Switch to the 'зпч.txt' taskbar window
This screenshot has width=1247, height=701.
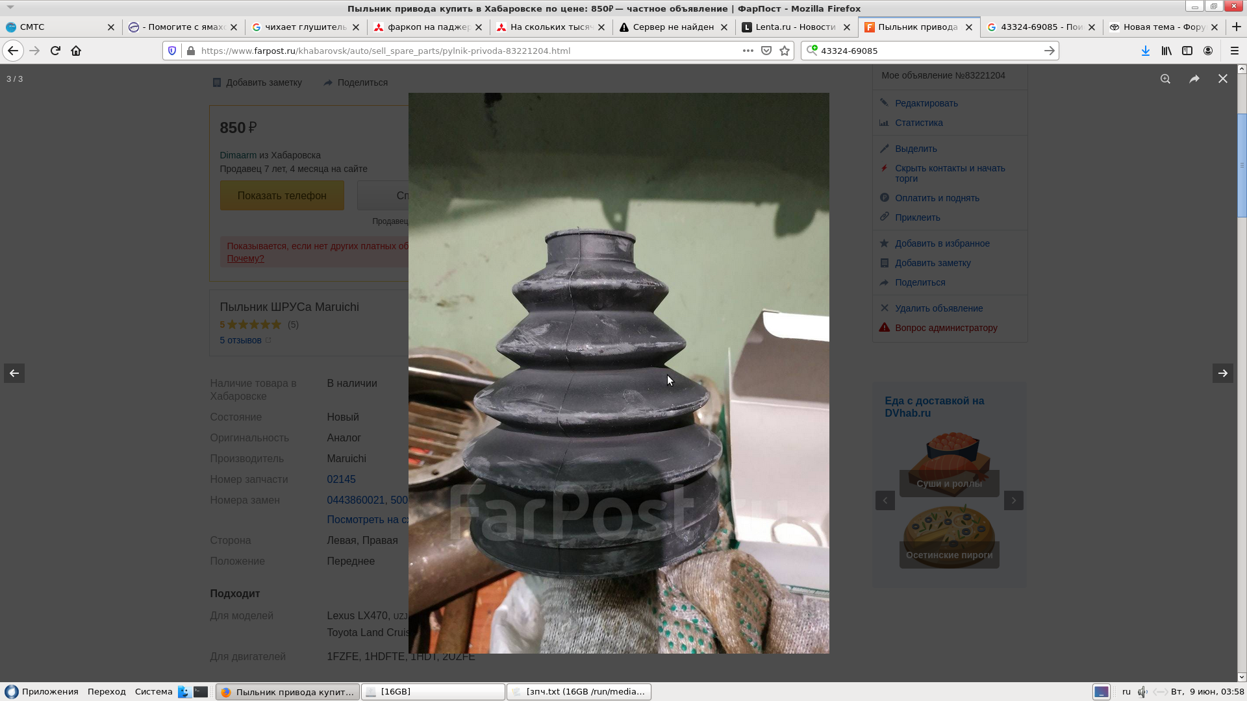[579, 692]
